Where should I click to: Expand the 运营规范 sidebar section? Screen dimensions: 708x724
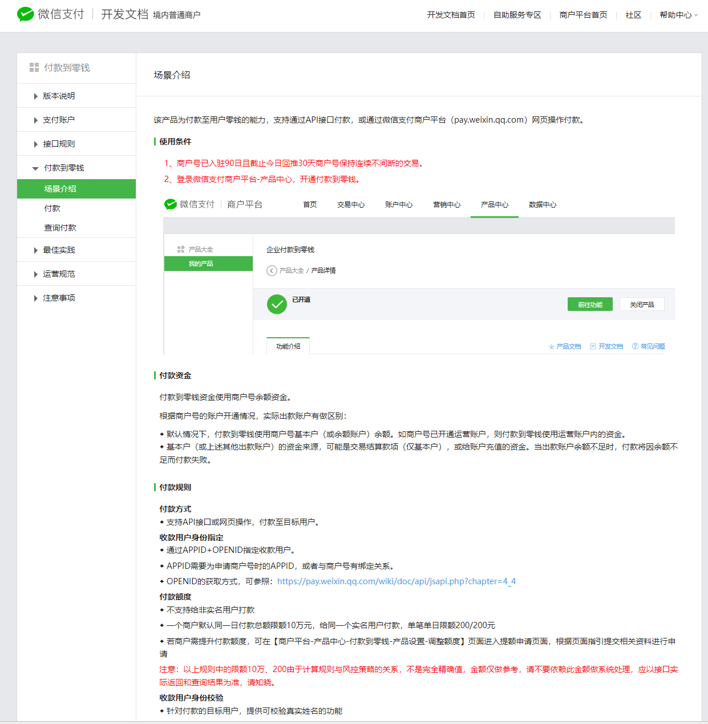76,274
